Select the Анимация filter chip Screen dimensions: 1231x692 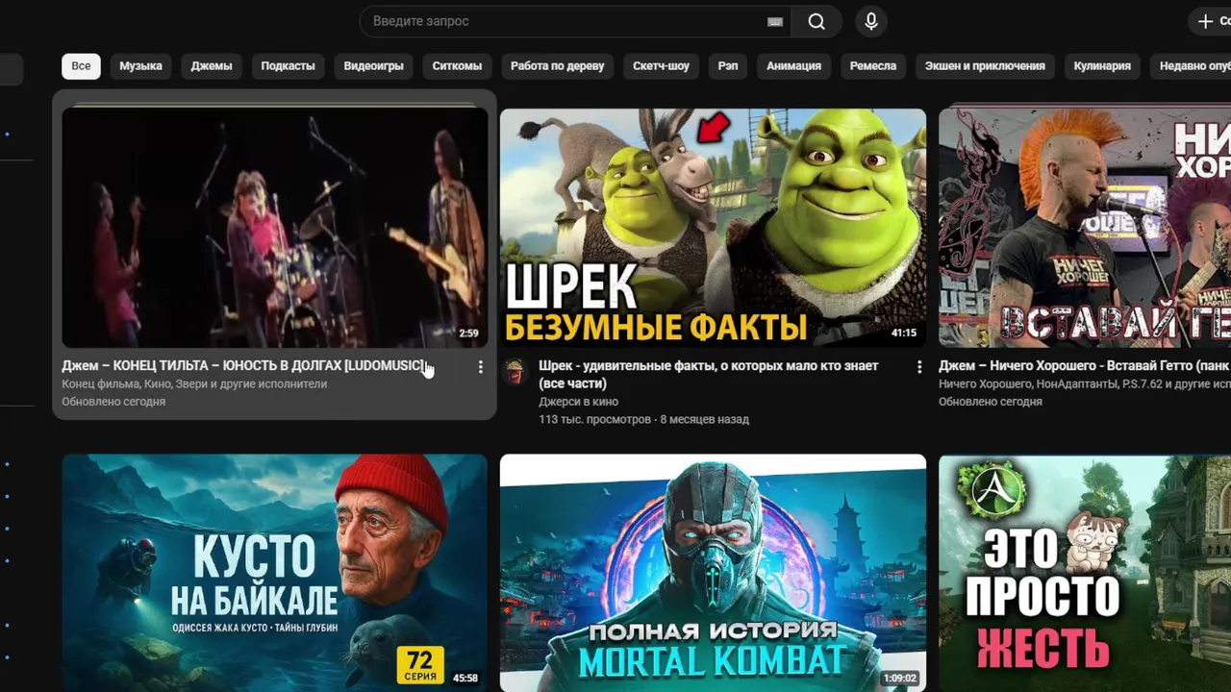(793, 65)
